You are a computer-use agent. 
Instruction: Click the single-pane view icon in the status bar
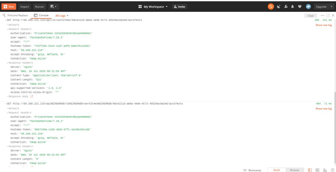coord(310,170)
